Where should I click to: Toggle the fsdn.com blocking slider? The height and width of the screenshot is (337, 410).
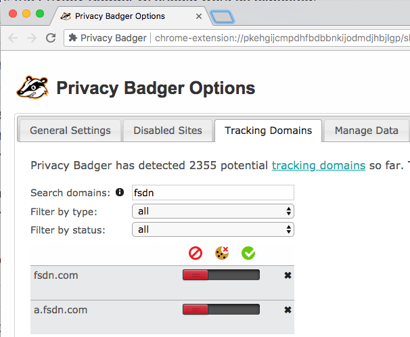[x=221, y=275]
